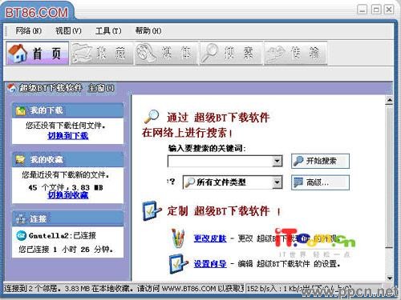Click the scrollbar down arrow
The width and height of the screenshot is (401, 300).
pos(389,278)
